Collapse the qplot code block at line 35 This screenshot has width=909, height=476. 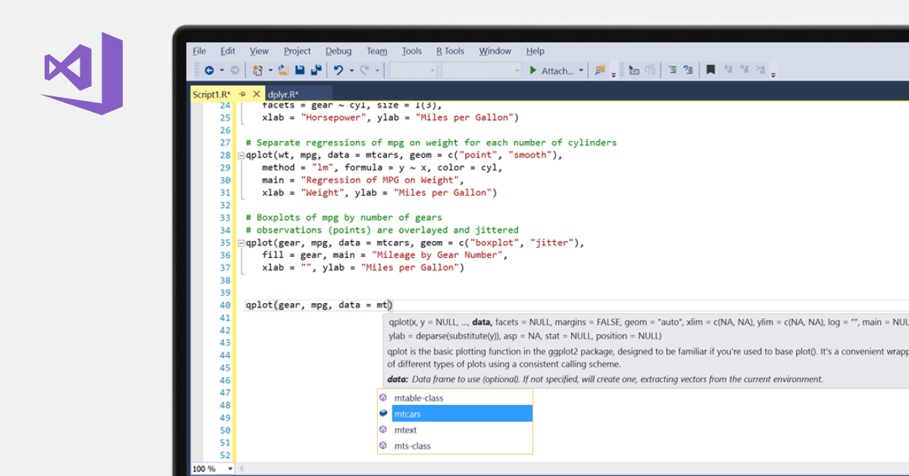point(241,243)
